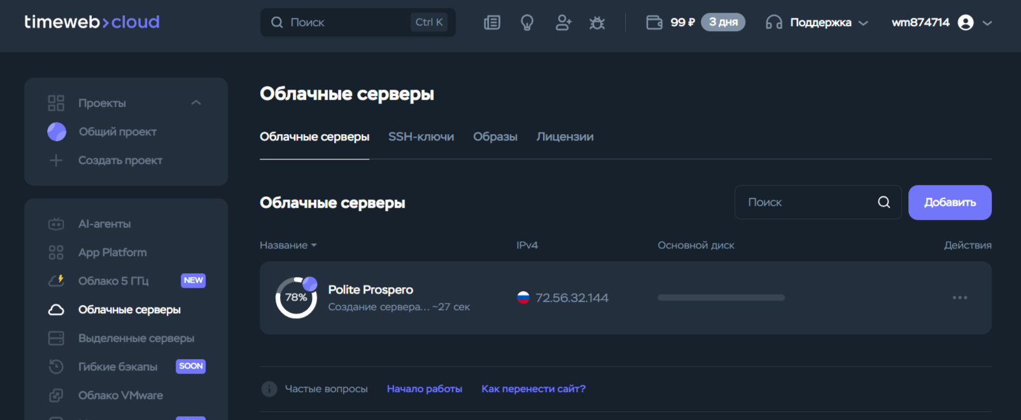The image size is (1021, 420).
Task: Open the wm874714 account avatar
Action: pyautogui.click(x=966, y=23)
